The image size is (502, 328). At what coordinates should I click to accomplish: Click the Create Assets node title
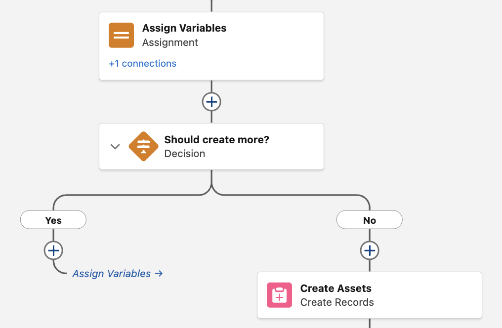point(335,288)
